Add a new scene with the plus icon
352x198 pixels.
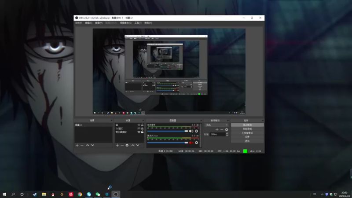77,145
